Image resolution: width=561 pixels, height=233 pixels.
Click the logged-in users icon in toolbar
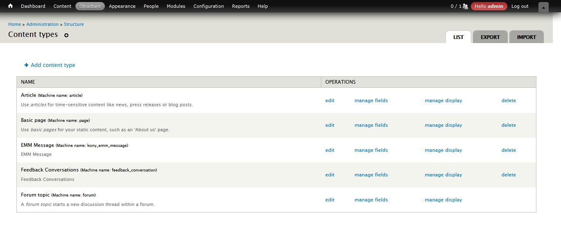click(x=465, y=6)
